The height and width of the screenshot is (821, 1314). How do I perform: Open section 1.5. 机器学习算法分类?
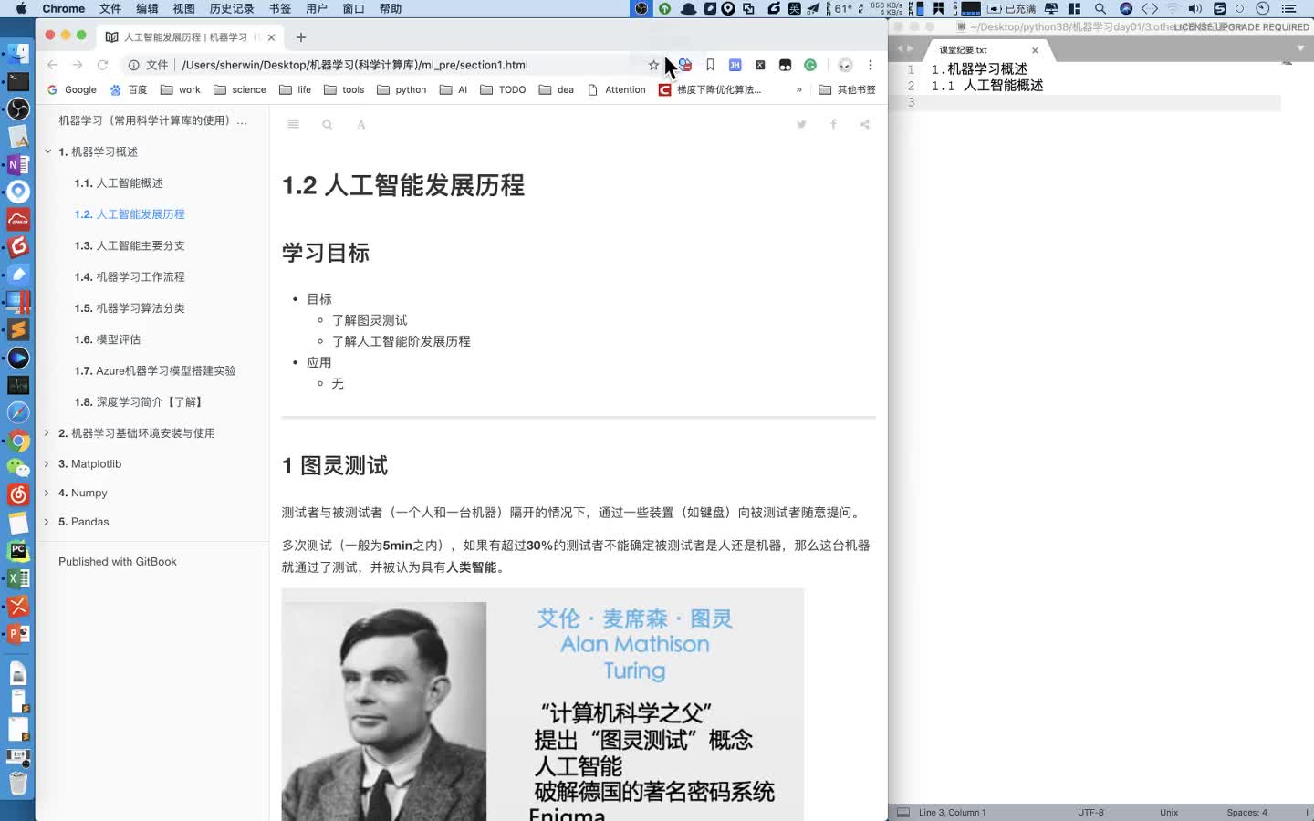pos(130,308)
